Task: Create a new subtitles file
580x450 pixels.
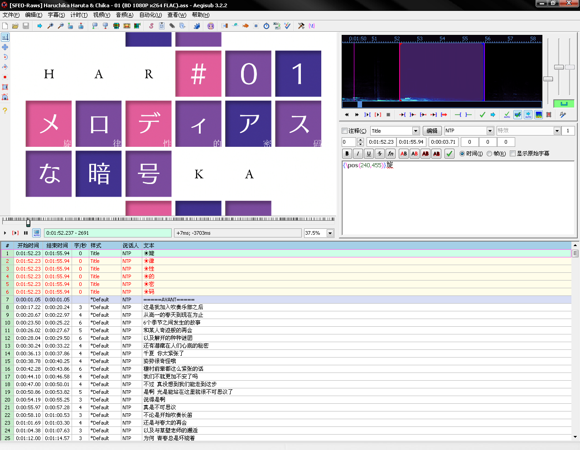Action: click(x=5, y=26)
